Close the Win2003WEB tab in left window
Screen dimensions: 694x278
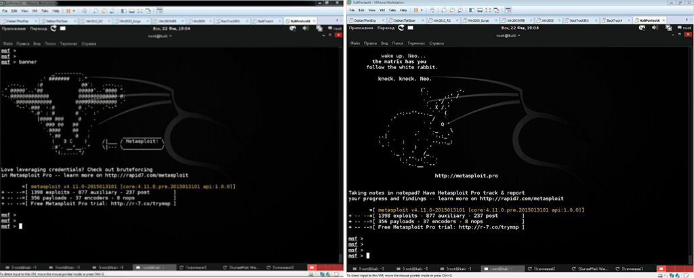pyautogui.click(x=182, y=21)
